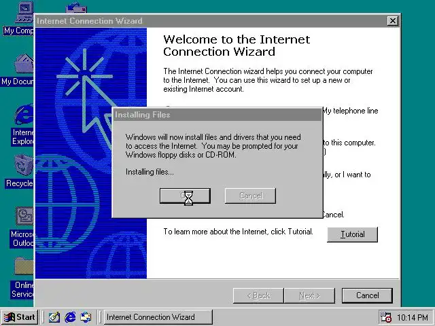Click Internet Explorer in Quick Launch
The image size is (435, 326).
click(70, 317)
